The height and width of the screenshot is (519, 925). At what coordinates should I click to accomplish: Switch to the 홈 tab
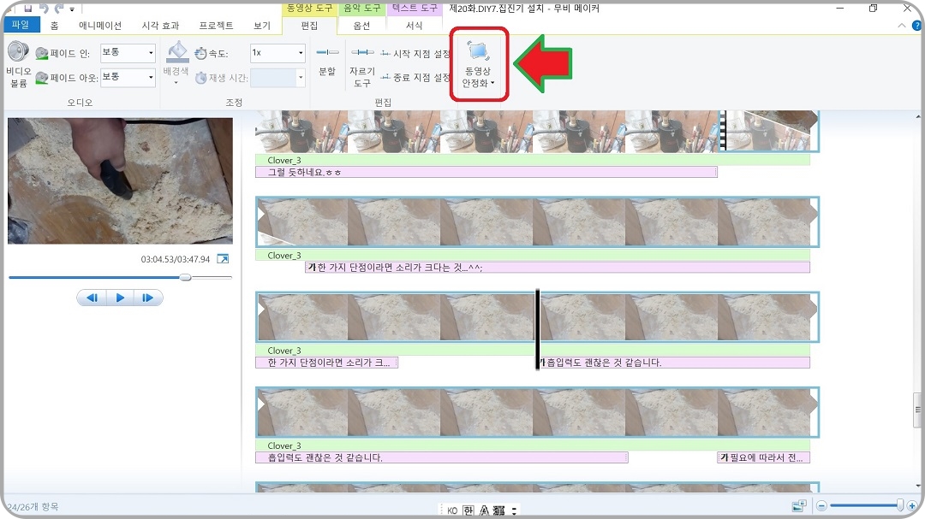click(x=55, y=26)
